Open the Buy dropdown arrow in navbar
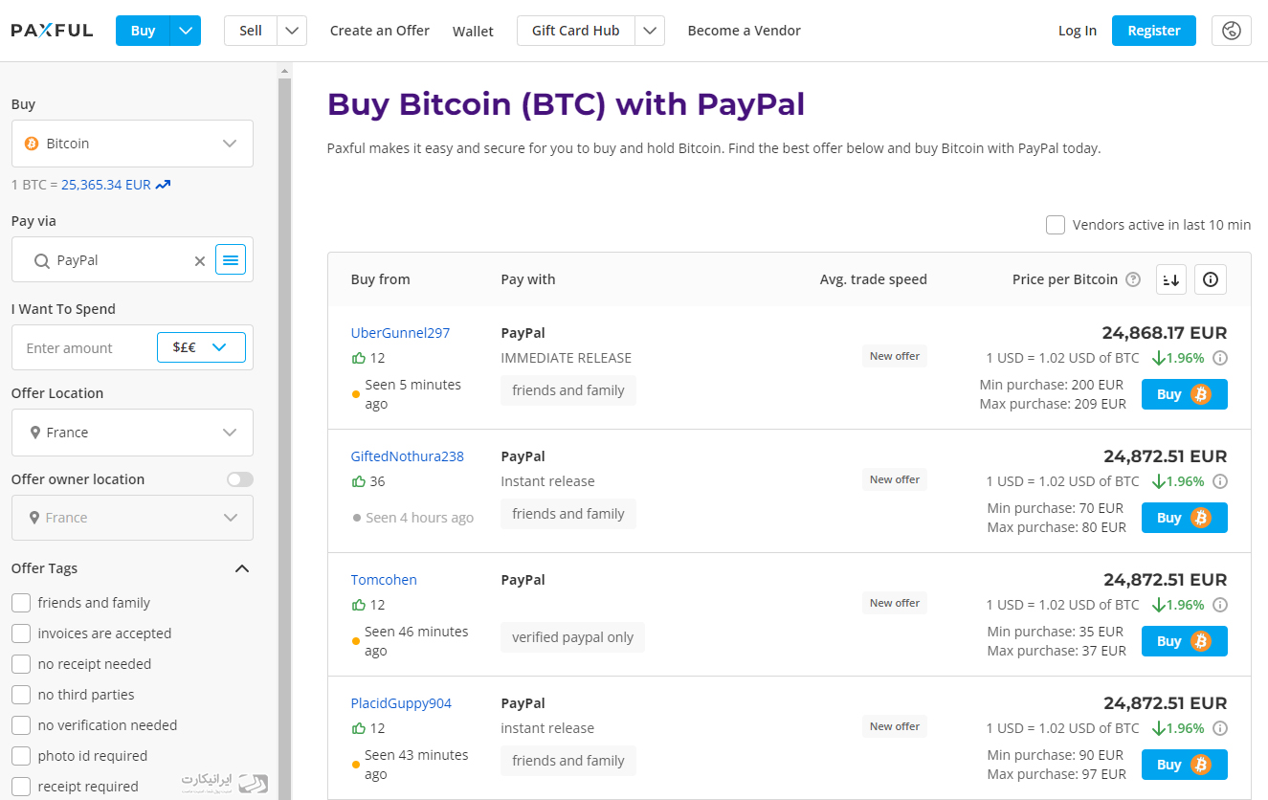The image size is (1268, 800). [x=186, y=31]
